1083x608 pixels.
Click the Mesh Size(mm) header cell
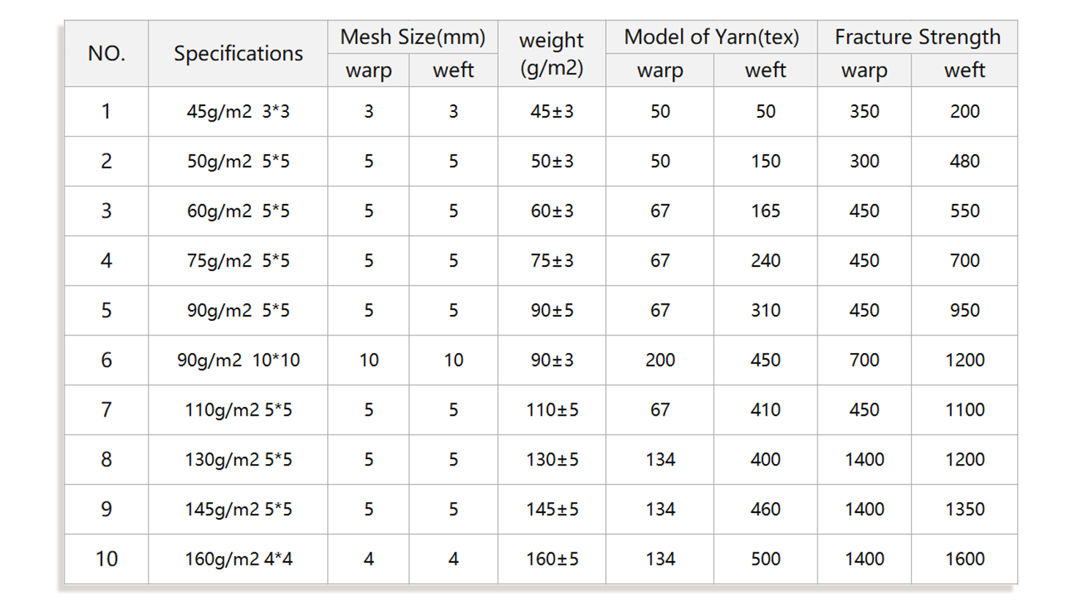click(413, 37)
